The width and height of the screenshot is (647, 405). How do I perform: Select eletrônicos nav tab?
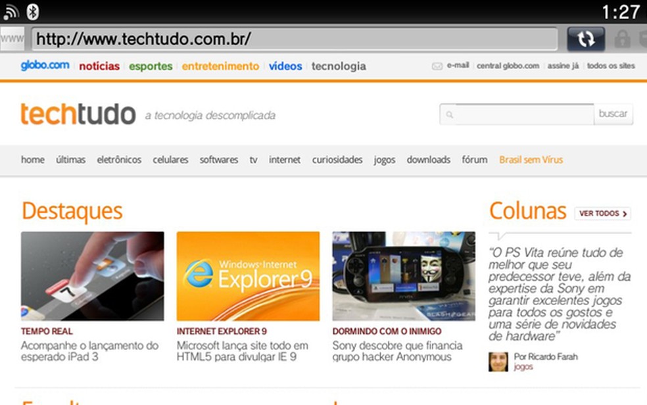coord(119,160)
